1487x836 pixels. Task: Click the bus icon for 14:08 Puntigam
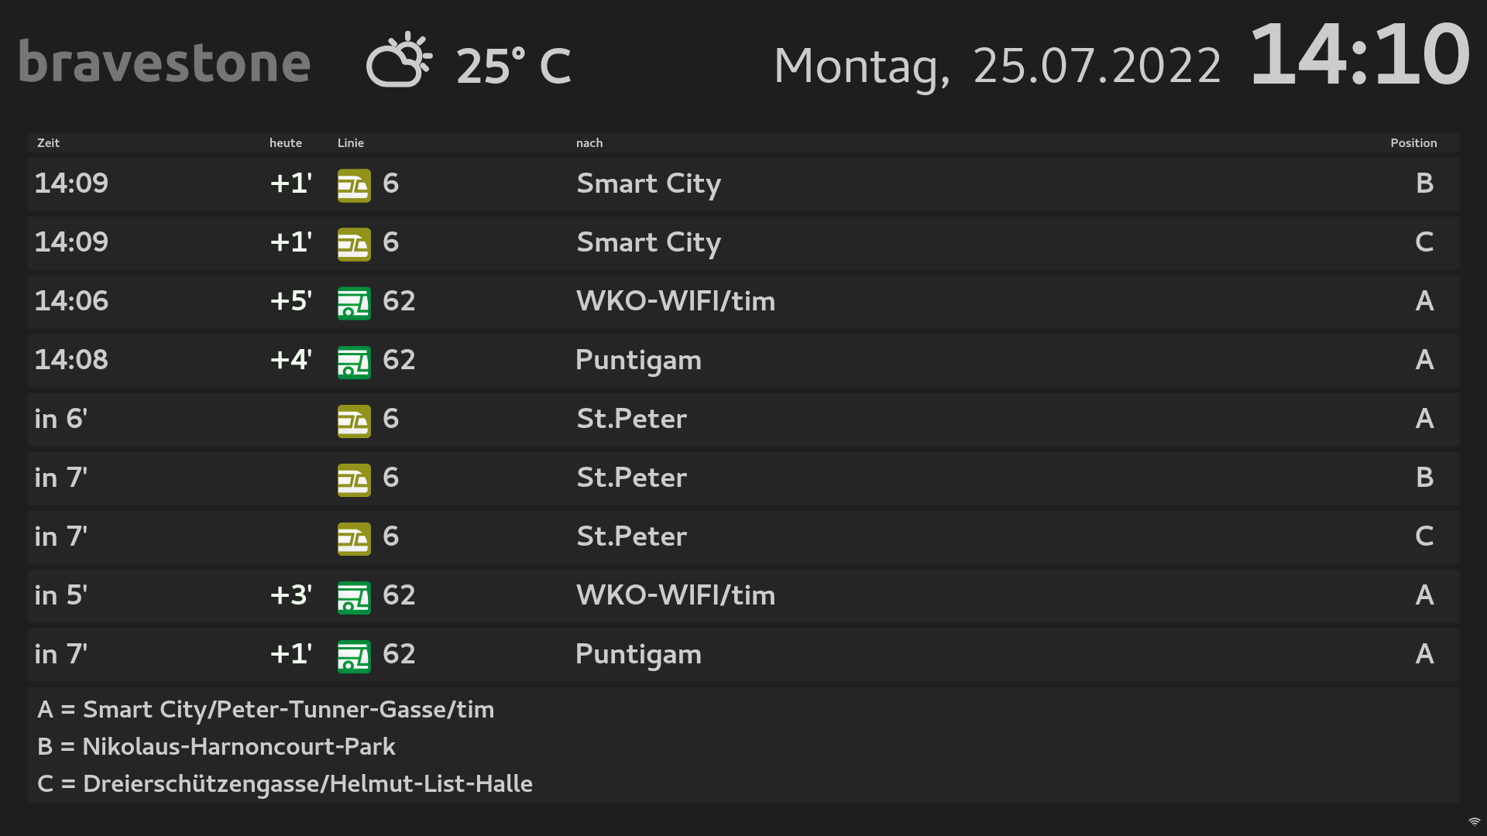coord(354,362)
